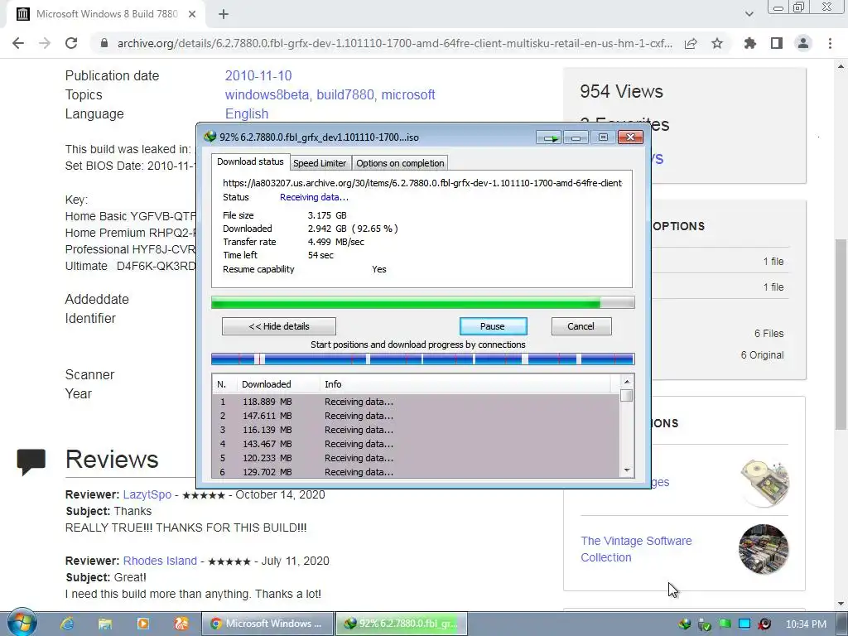Open the Options on completion tab
This screenshot has height=636, width=848.
(x=400, y=163)
